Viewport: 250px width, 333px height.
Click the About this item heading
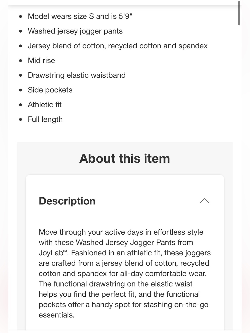[125, 158]
